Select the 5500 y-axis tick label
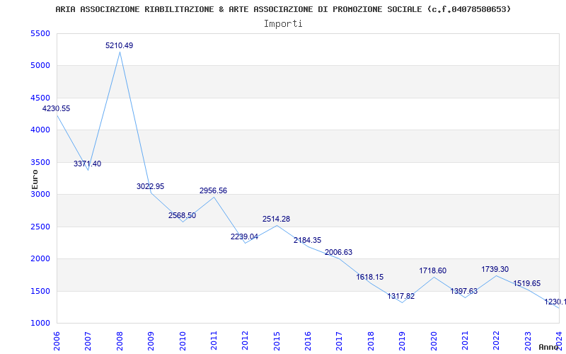The width and height of the screenshot is (566, 354). pos(40,34)
